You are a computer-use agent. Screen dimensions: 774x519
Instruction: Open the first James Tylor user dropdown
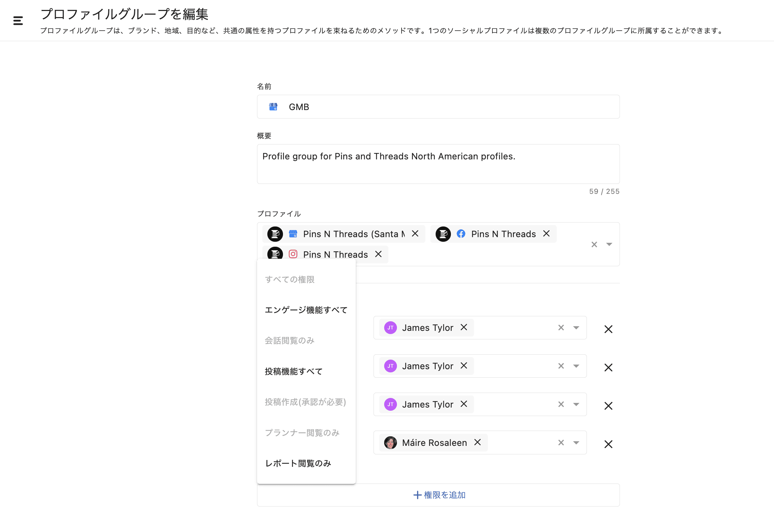[x=576, y=328]
